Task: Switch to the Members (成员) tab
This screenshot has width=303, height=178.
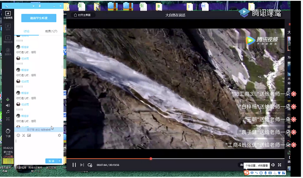Action: tap(51, 31)
